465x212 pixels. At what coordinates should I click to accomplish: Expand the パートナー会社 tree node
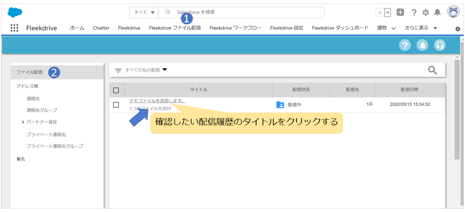pyautogui.click(x=23, y=122)
